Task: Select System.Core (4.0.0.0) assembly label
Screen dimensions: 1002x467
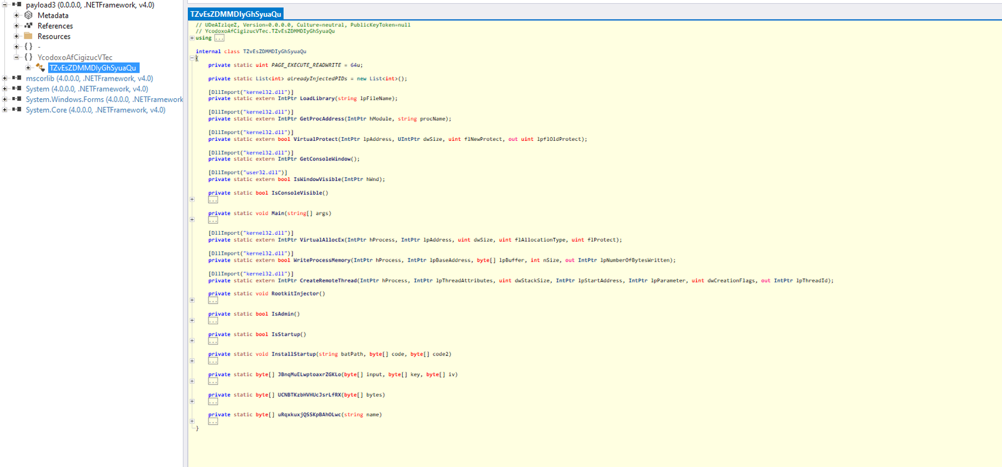Action: coord(95,110)
